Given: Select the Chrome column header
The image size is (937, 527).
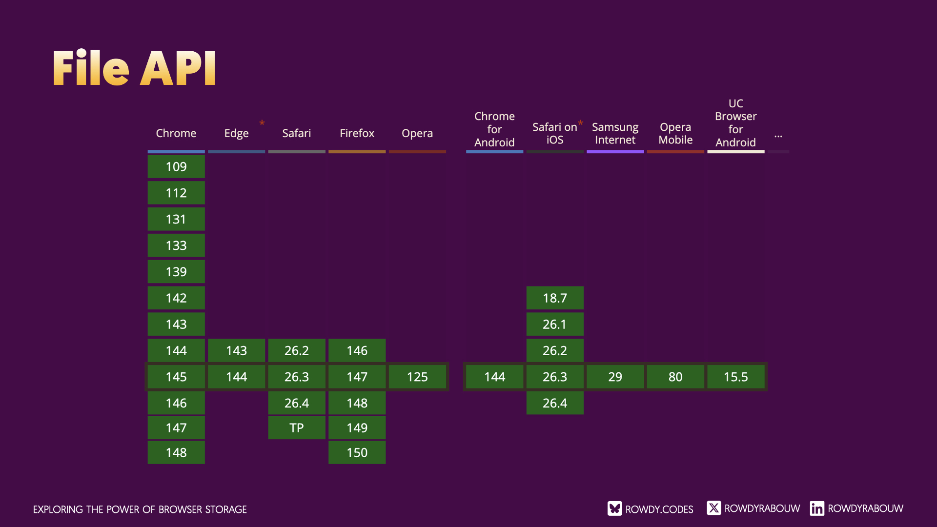Looking at the screenshot, I should pyautogui.click(x=176, y=133).
